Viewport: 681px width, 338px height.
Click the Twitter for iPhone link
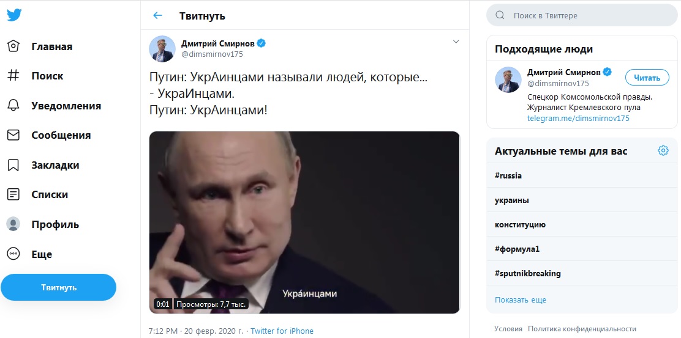click(x=282, y=331)
